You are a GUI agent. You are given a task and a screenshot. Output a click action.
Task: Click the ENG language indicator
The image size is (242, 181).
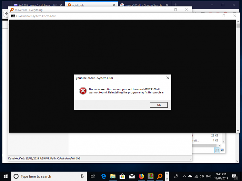coord(208,176)
